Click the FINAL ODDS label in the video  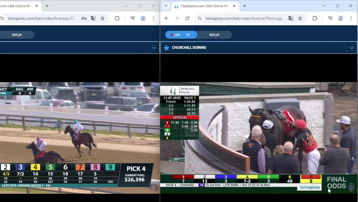tap(336, 183)
